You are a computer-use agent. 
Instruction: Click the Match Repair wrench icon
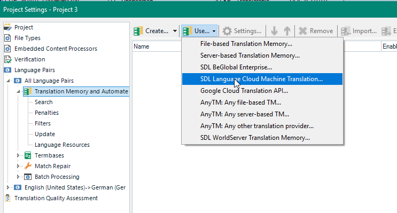(28, 166)
